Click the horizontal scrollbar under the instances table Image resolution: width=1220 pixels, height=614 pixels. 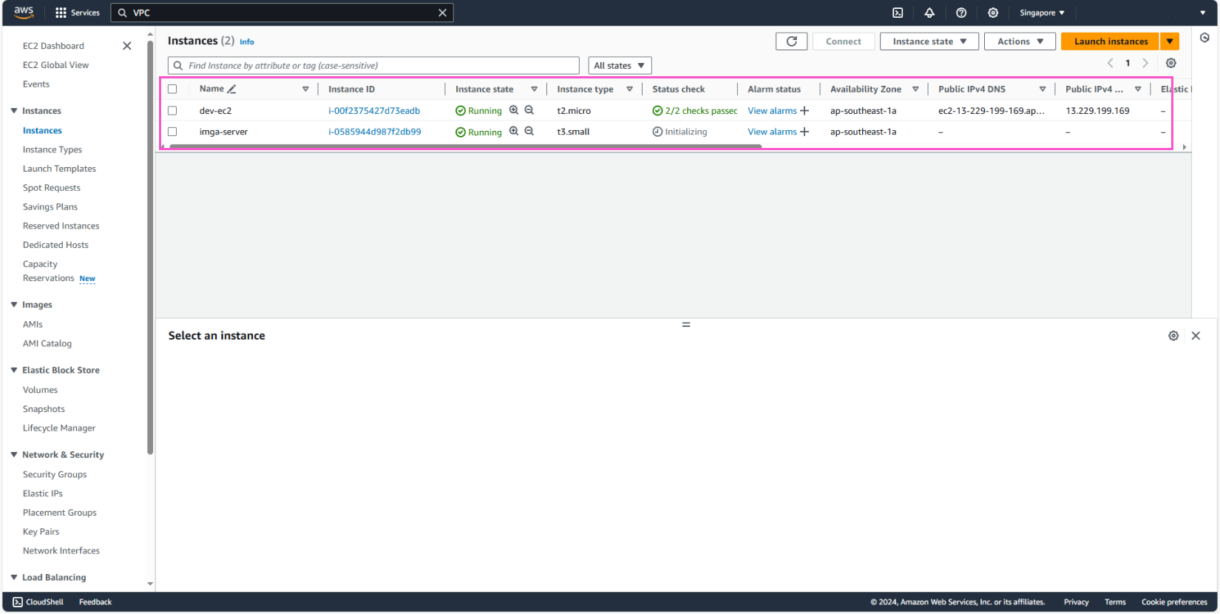[x=466, y=146]
